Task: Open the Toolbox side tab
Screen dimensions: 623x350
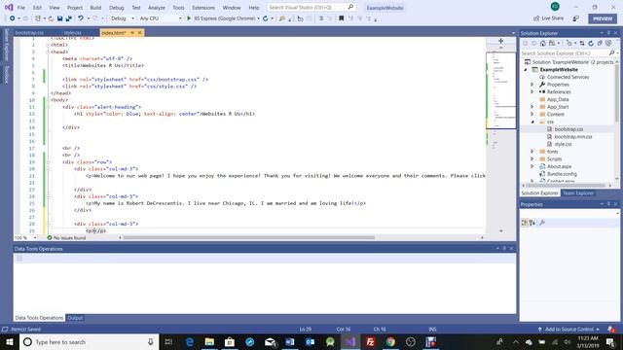Action: pos(7,74)
